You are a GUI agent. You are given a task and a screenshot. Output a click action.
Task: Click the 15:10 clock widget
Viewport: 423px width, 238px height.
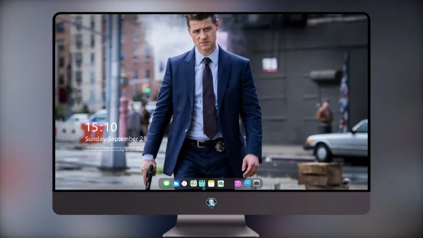pos(101,127)
